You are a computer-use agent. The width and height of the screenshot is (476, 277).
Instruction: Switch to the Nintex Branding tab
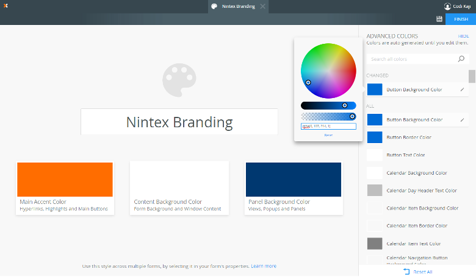(x=238, y=6)
